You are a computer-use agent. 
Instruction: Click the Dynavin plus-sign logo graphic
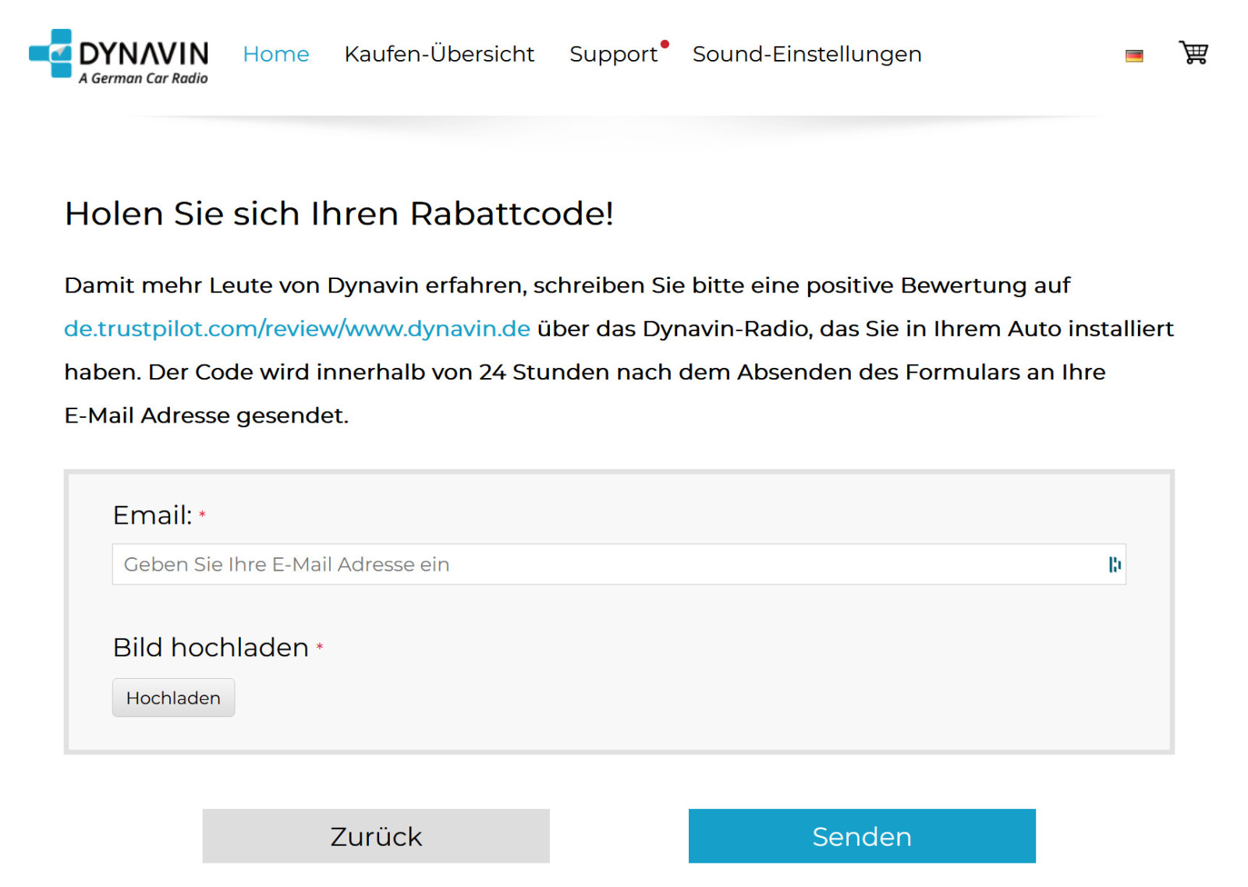50,55
